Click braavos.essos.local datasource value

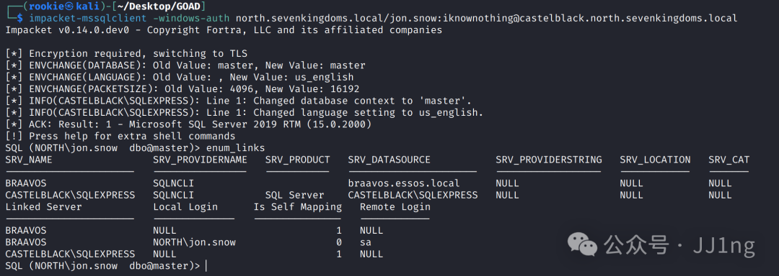coord(404,183)
